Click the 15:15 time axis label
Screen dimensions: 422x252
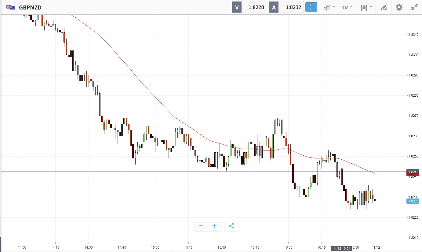[188, 247]
